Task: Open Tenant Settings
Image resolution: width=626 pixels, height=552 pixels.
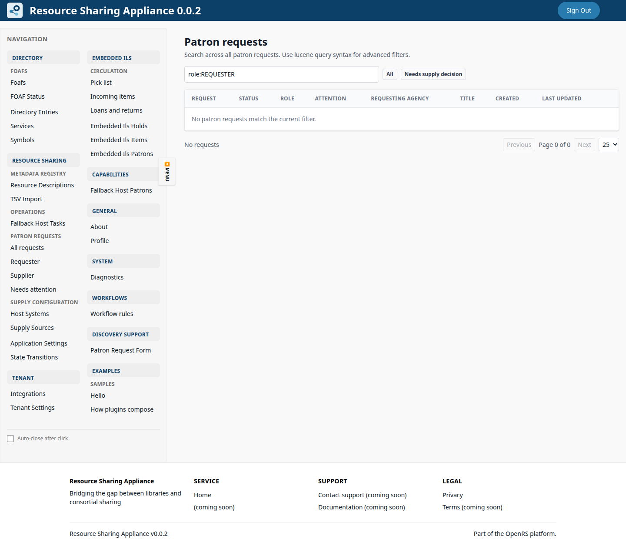Action: click(33, 408)
